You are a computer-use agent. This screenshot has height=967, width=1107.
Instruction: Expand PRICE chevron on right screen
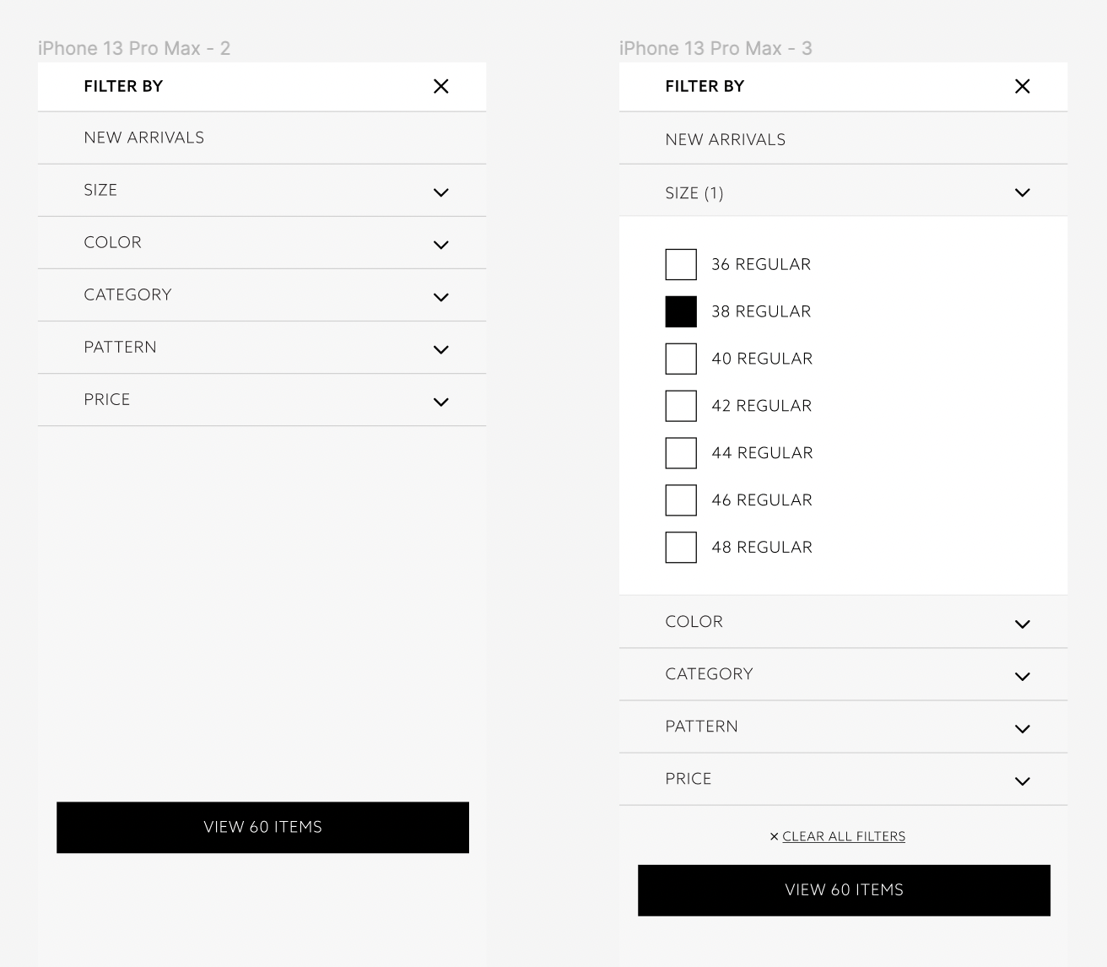coord(1022,781)
